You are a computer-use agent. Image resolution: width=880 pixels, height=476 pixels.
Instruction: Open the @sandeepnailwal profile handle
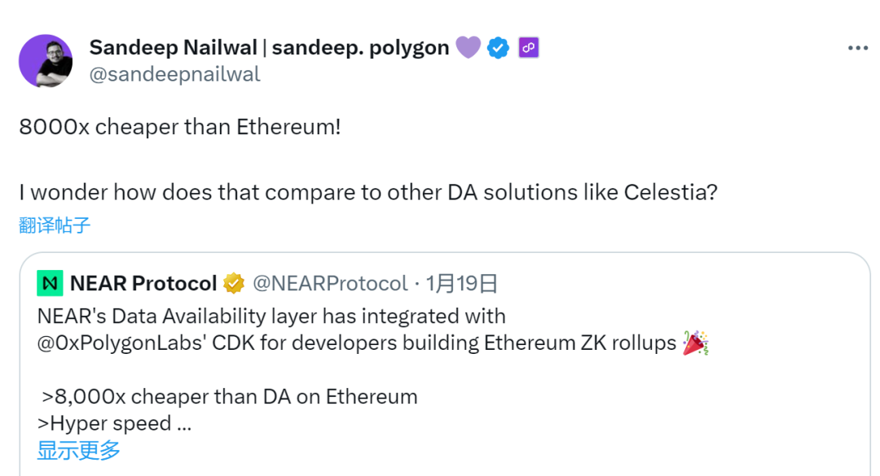(176, 74)
